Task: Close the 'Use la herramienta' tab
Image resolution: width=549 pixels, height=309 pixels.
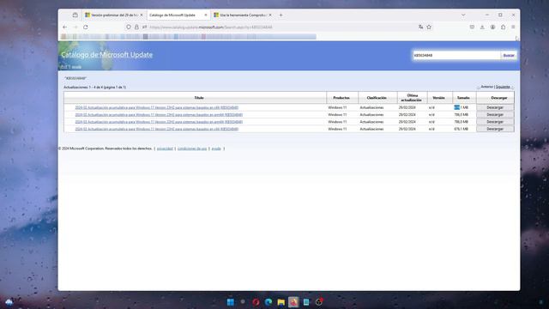Action: 270,15
